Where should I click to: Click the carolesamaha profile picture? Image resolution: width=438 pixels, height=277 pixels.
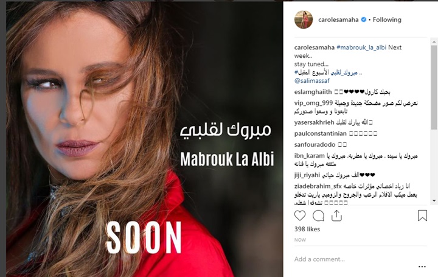(304, 19)
